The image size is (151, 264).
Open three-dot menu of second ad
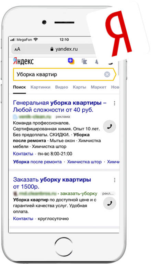tap(115, 180)
